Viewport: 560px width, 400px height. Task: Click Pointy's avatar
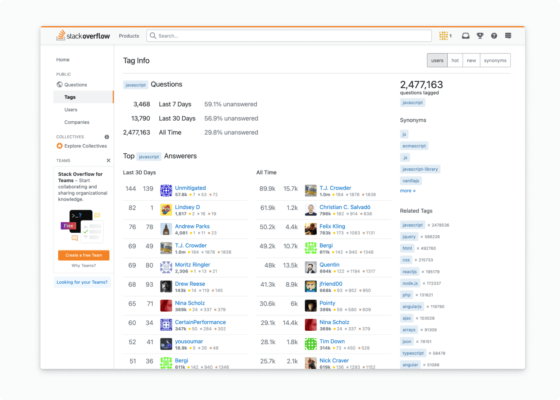point(310,306)
